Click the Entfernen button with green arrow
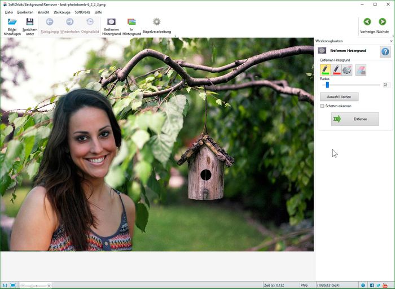Viewport: 395px width, 289px height. tap(355, 119)
